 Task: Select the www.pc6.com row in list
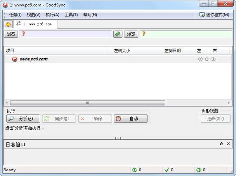click(118, 59)
